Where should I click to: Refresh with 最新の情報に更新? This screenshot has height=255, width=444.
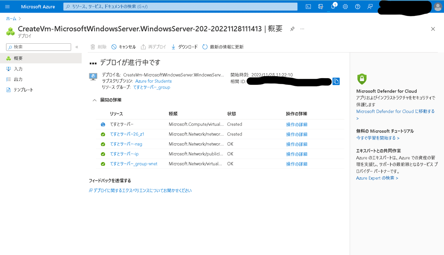coord(223,47)
